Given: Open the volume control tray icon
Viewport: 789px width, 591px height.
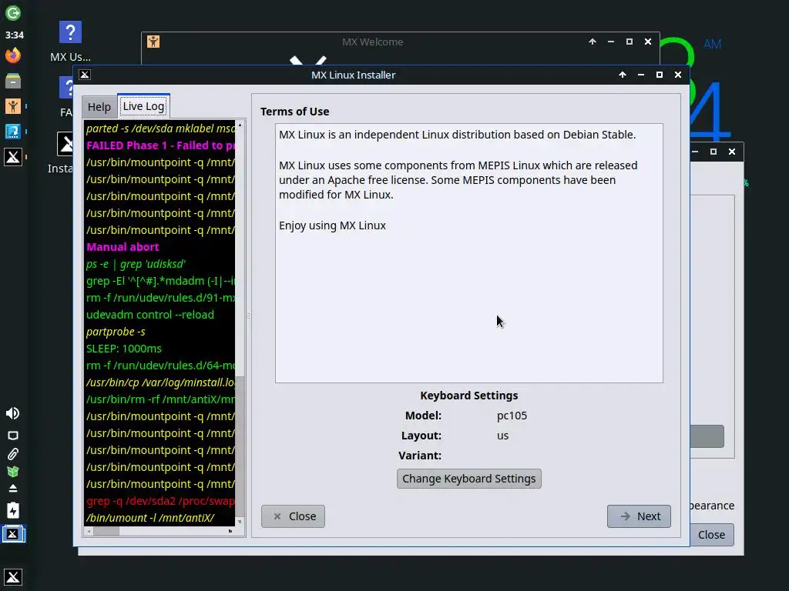Looking at the screenshot, I should point(12,413).
